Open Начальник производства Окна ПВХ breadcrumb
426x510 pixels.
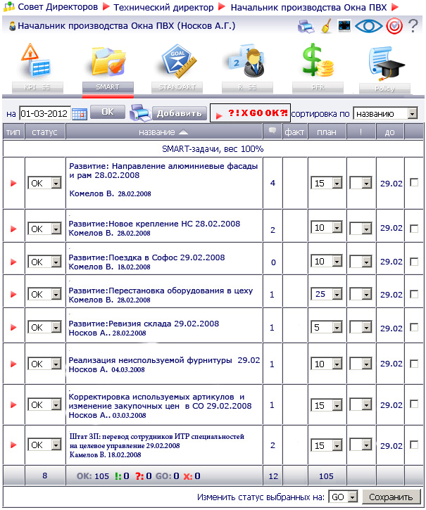[308, 7]
